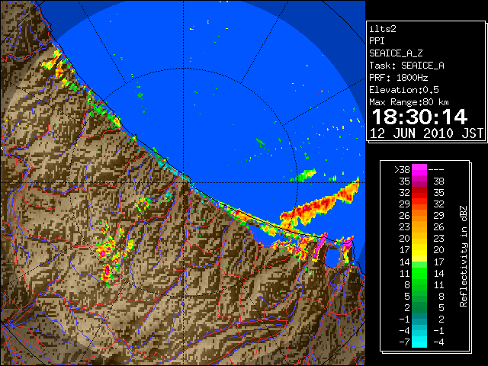Click the 'Reflectivity in dBZ' axis label
The height and width of the screenshot is (366, 488).
tap(464, 256)
